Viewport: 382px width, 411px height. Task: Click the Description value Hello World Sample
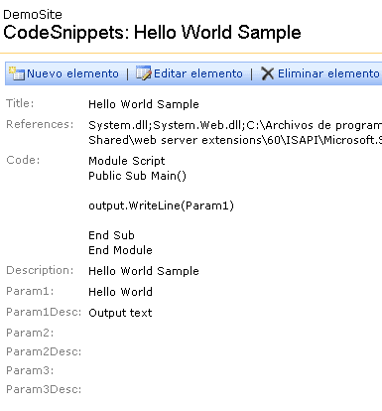[144, 271]
